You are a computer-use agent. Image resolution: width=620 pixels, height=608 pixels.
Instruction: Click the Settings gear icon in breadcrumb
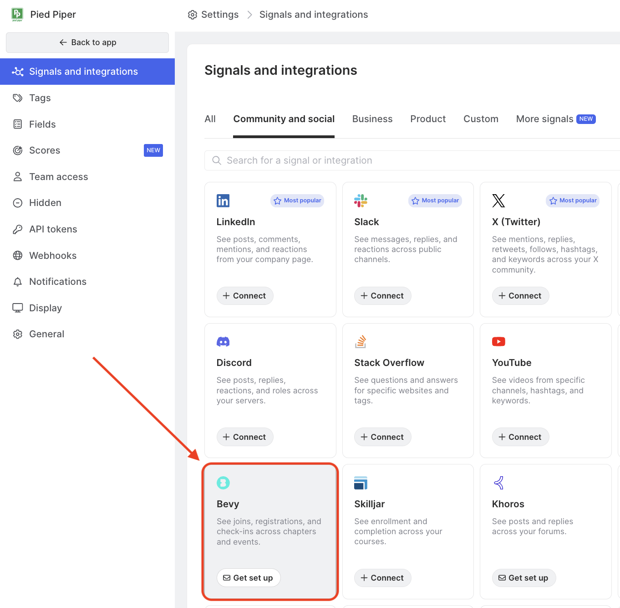point(193,15)
